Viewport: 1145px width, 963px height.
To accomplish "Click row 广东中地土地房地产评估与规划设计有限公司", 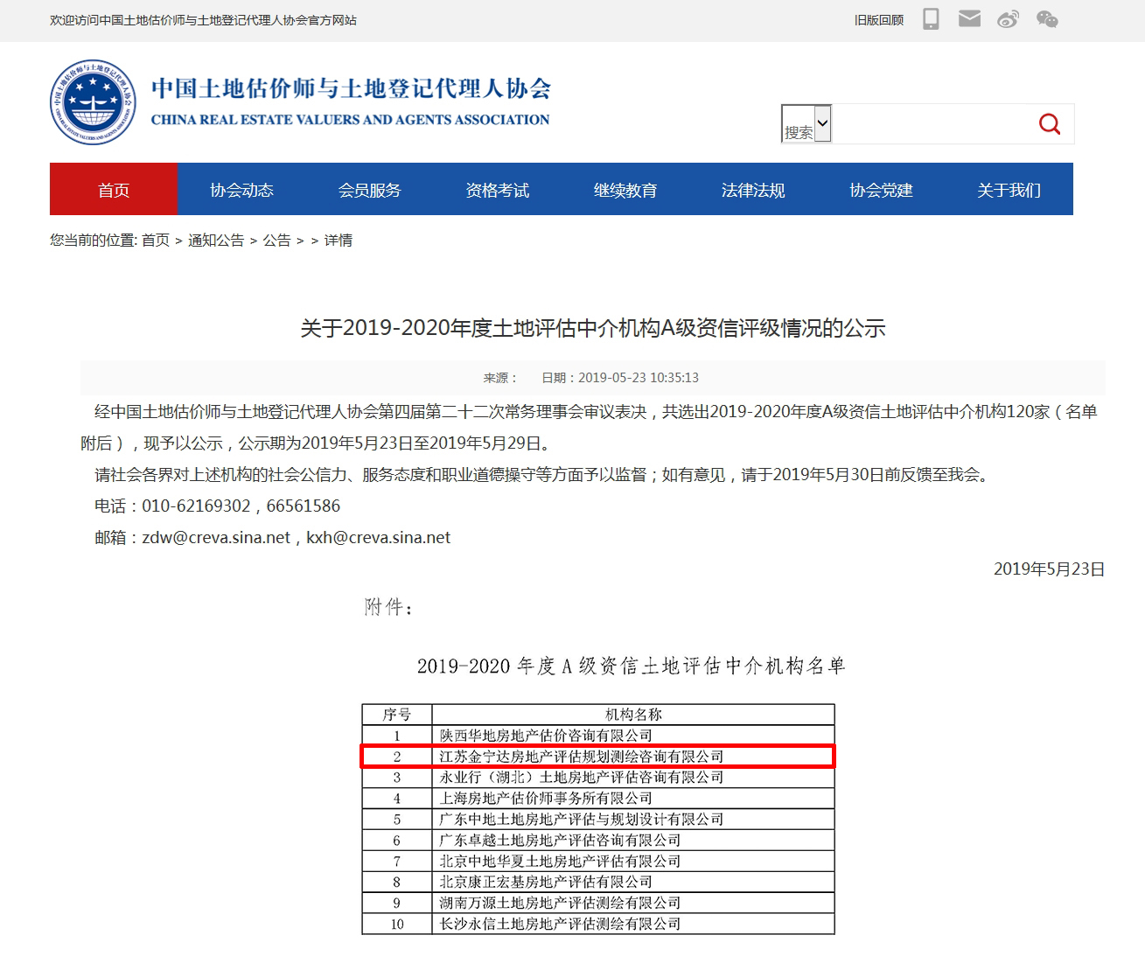I will (598, 820).
